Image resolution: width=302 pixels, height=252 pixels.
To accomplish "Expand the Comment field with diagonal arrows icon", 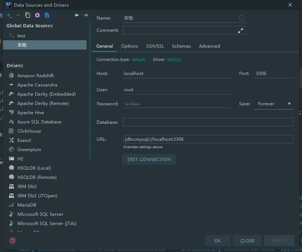I will [241, 31].
